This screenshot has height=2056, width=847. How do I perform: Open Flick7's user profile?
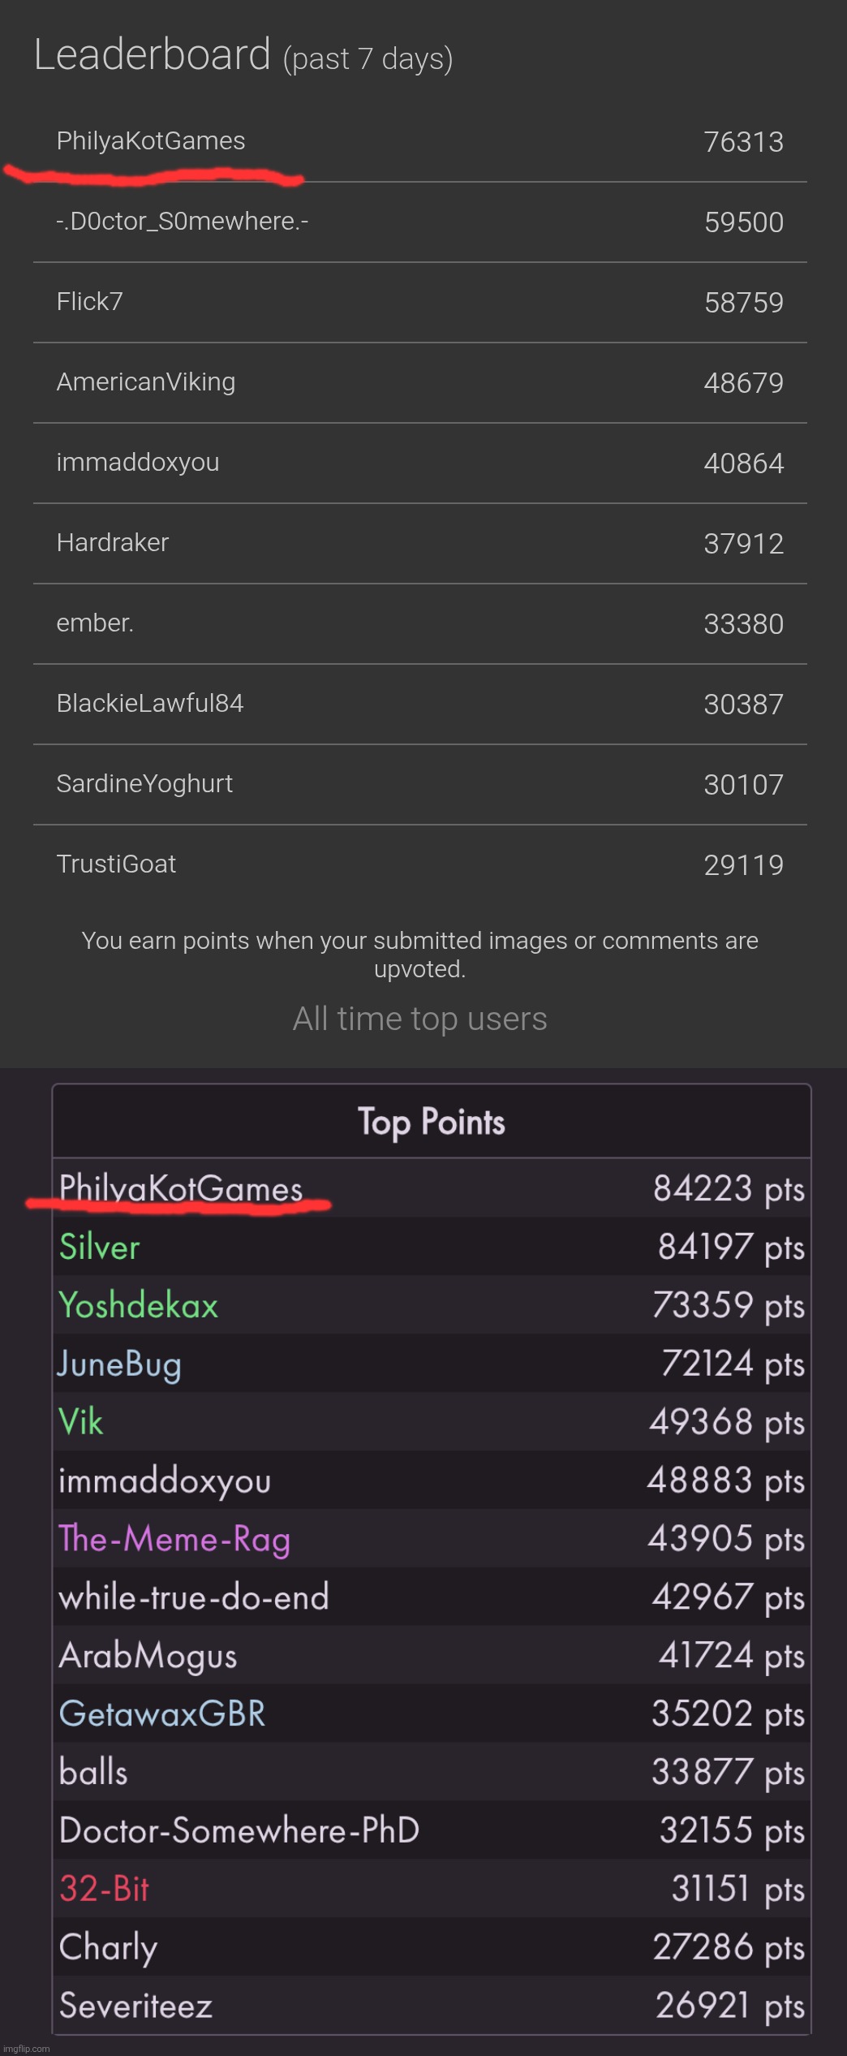(x=90, y=301)
